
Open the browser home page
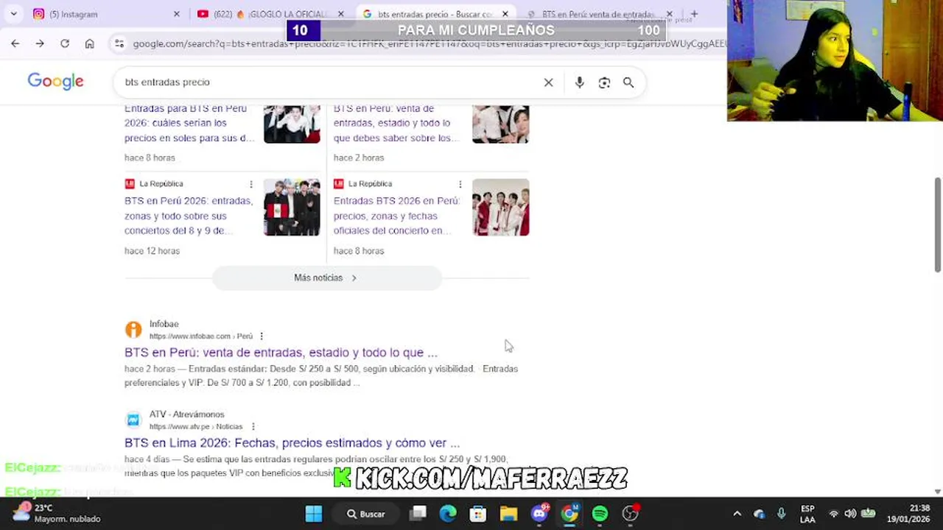[89, 43]
